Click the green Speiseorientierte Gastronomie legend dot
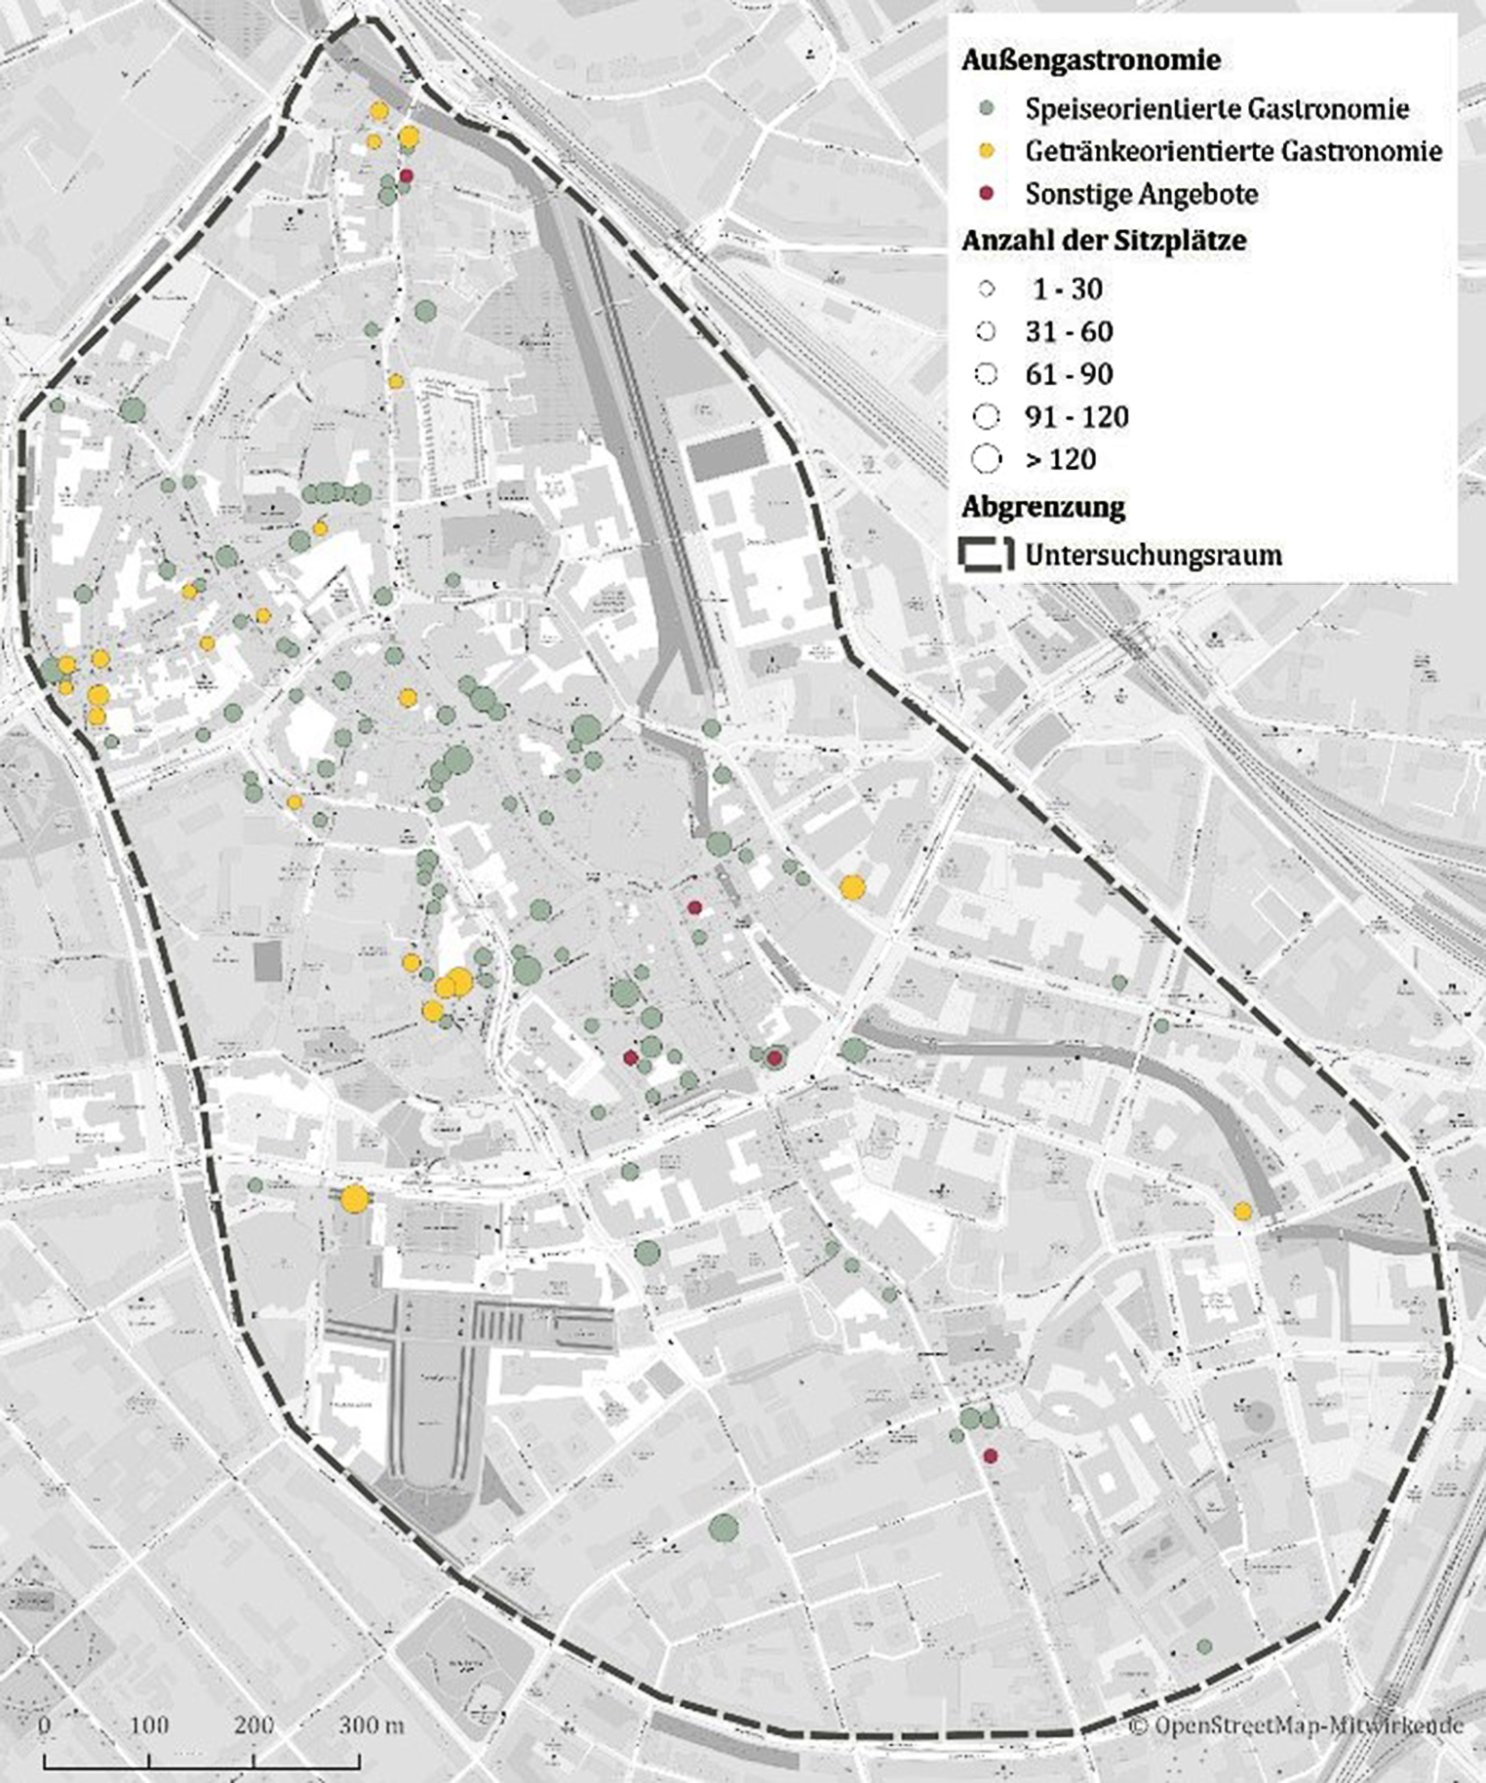Viewport: 1486px width, 1783px height. point(987,107)
